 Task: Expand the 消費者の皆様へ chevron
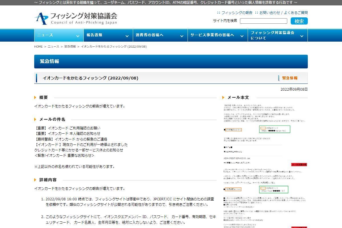coord(182,36)
